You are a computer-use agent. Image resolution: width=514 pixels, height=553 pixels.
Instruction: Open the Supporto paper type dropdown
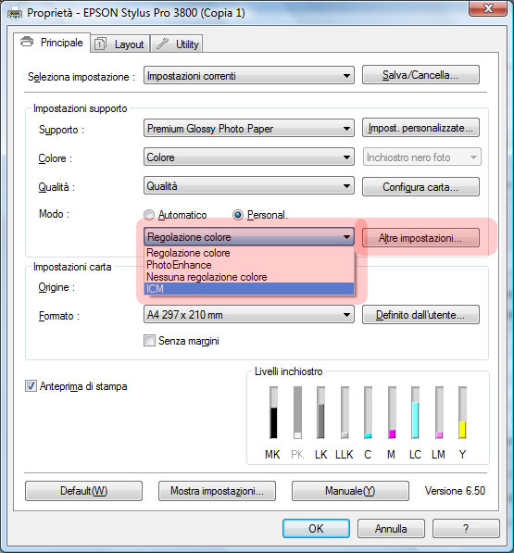pyautogui.click(x=249, y=128)
